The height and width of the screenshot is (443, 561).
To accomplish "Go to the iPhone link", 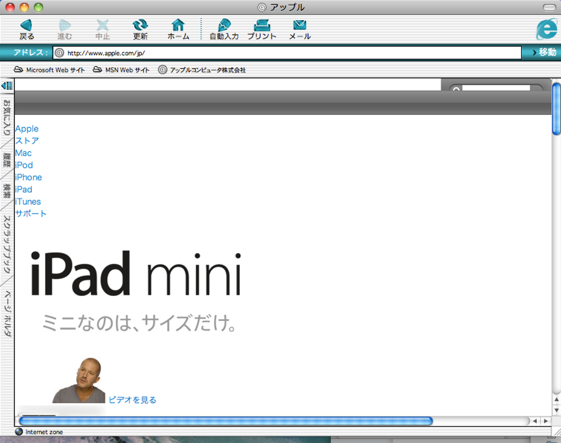I will (x=28, y=177).
